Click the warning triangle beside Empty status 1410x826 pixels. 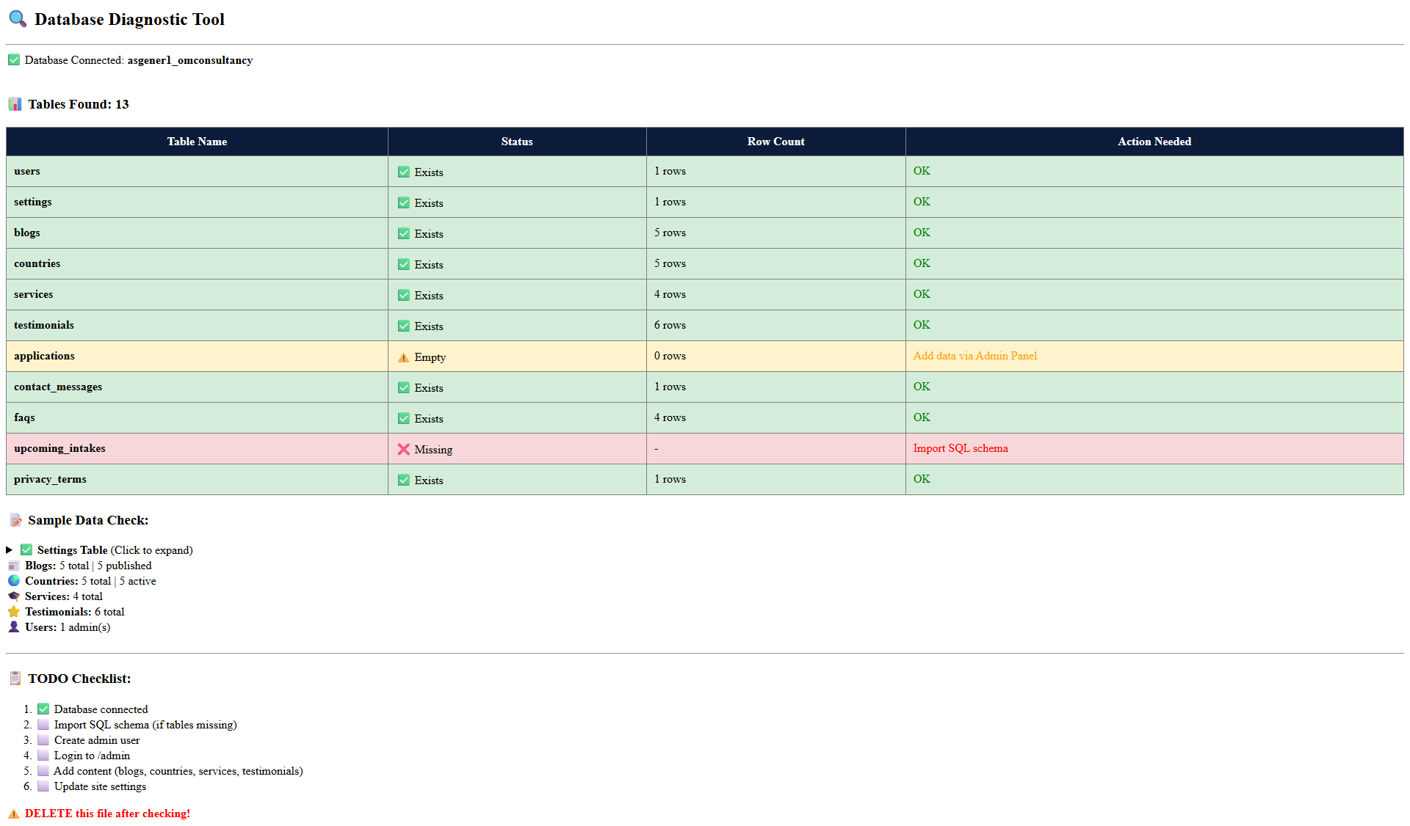coord(404,357)
